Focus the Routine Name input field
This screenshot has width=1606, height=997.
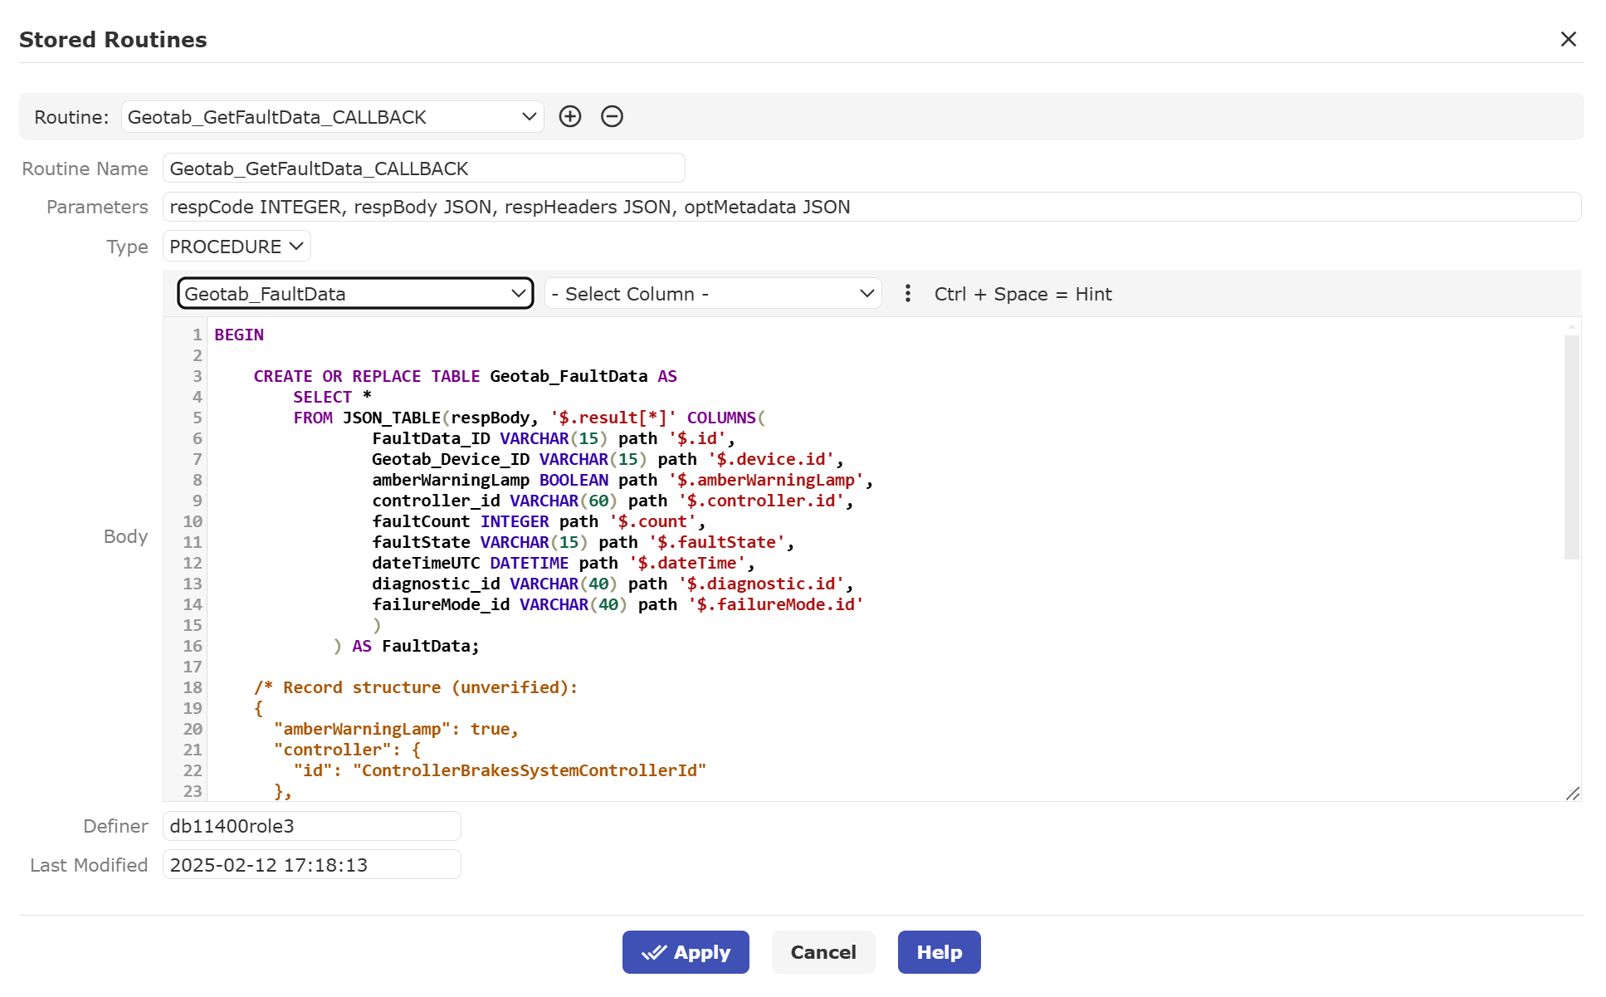click(x=423, y=169)
